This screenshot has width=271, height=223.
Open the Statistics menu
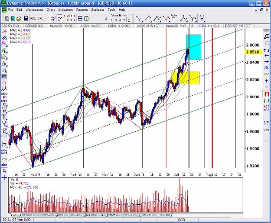(98, 10)
